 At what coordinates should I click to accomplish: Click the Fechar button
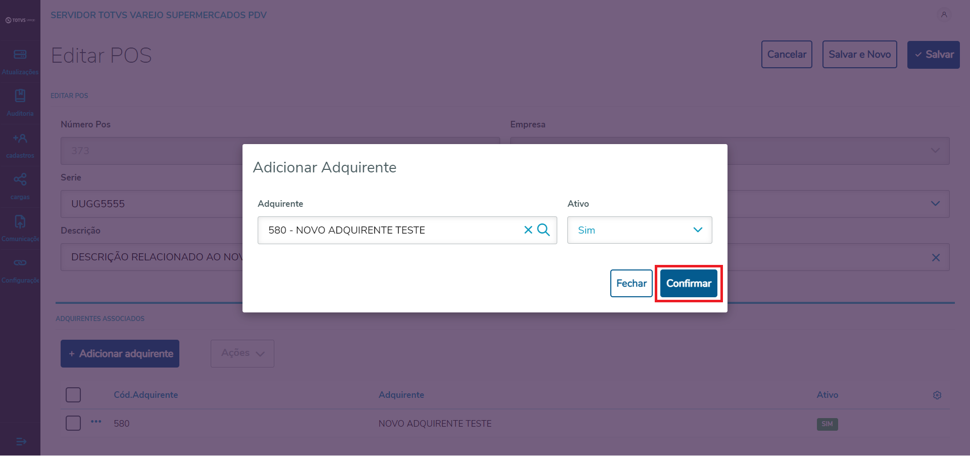(x=631, y=284)
